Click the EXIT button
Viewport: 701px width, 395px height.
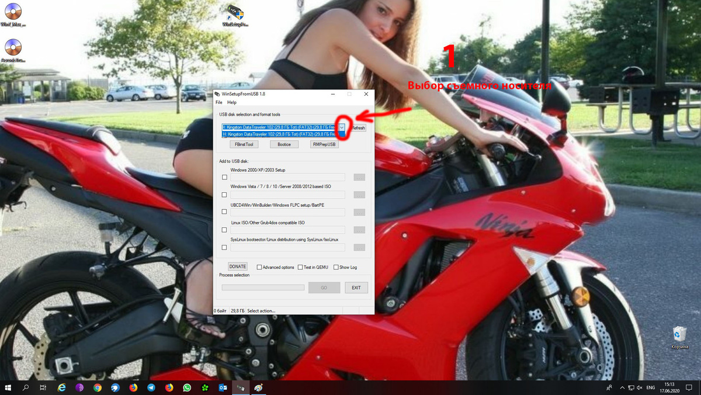click(356, 287)
